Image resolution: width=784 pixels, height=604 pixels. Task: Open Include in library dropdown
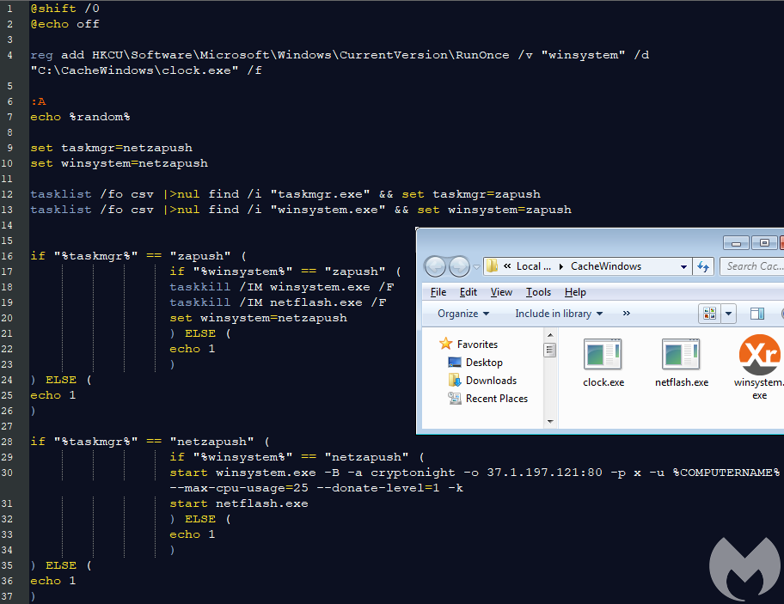pos(559,314)
